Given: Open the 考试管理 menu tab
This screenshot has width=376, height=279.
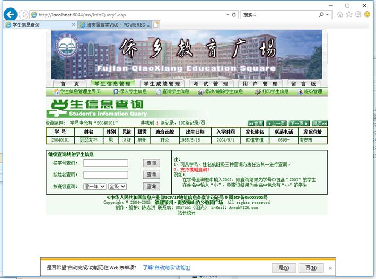Looking at the screenshot, I should pyautogui.click(x=210, y=84).
